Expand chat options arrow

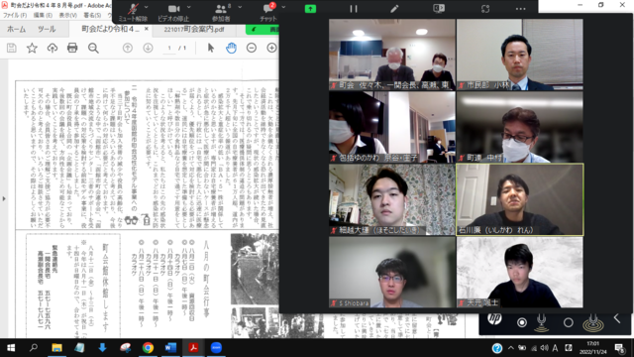click(283, 7)
